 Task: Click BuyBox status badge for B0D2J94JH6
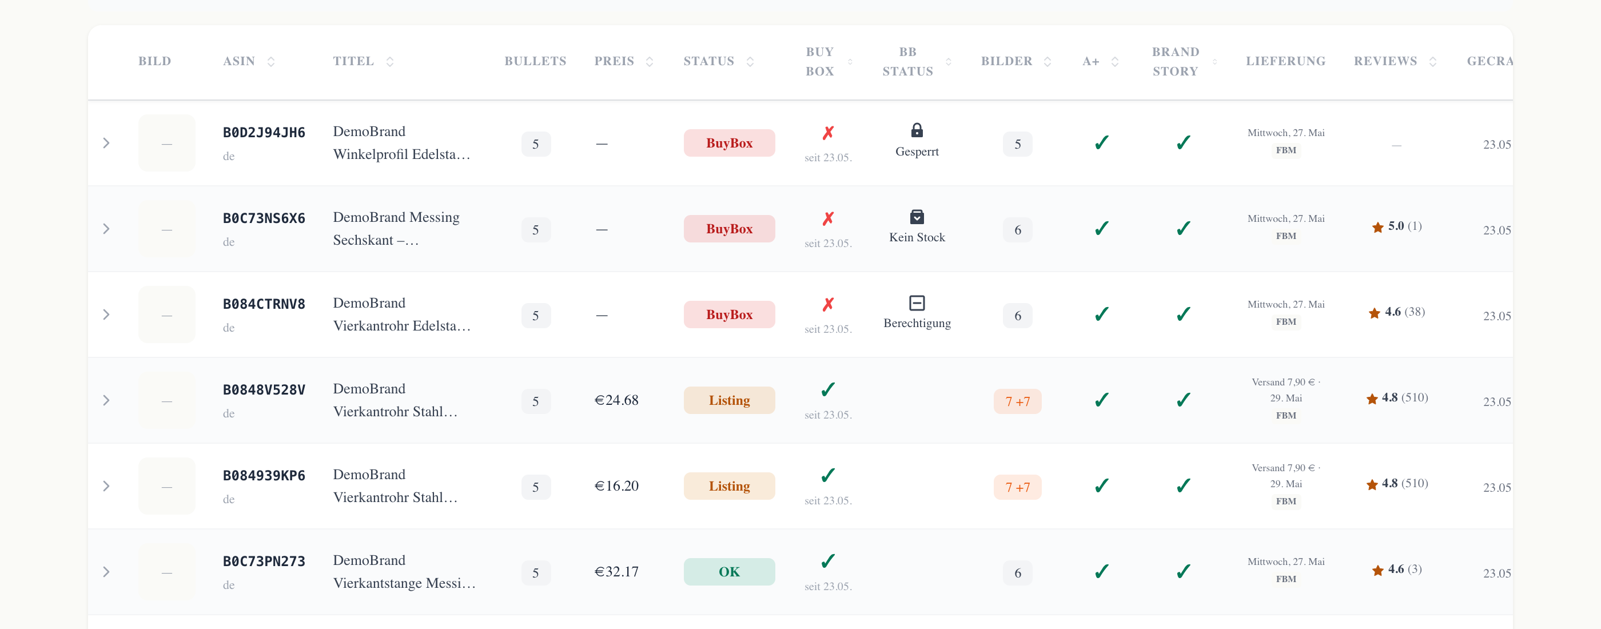(729, 143)
